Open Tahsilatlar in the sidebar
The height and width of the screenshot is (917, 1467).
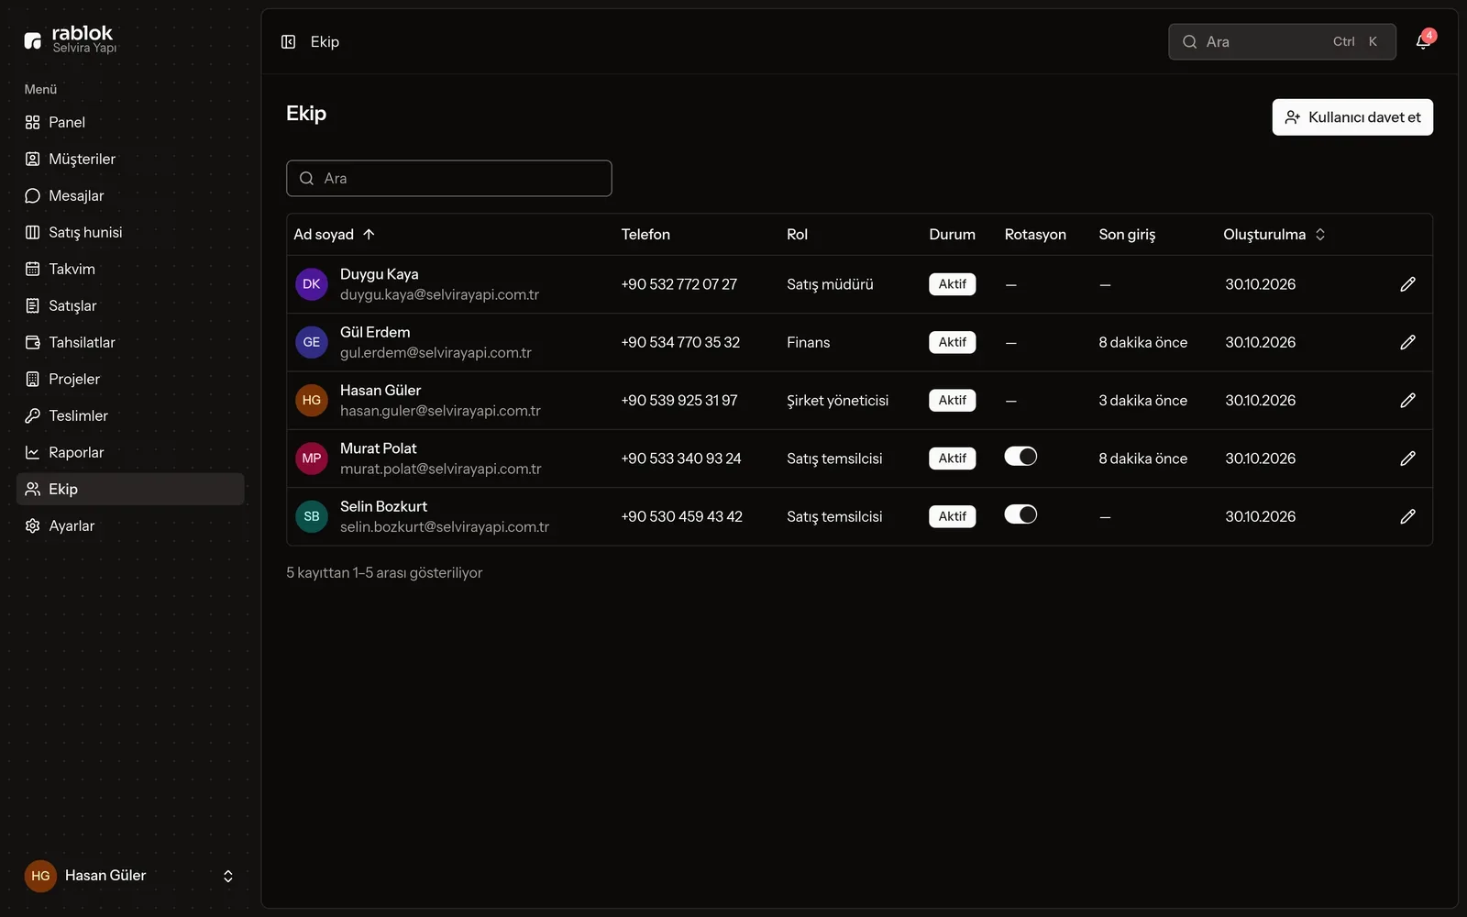coord(130,342)
